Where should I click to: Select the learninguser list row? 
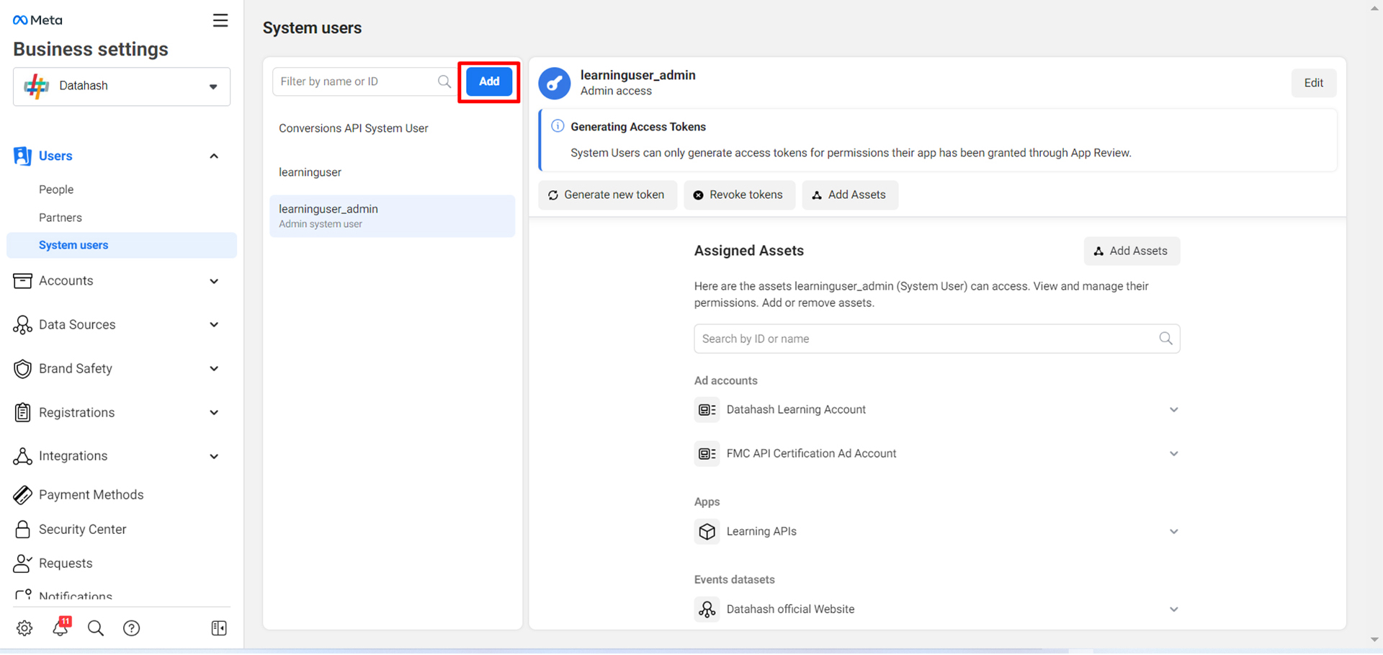coord(393,172)
